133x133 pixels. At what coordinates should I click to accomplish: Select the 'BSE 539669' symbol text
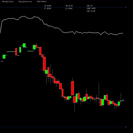point(42,2)
